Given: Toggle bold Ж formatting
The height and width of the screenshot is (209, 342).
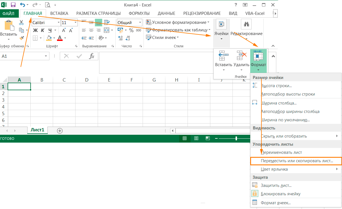Looking at the screenshot, I should coord(35,30).
